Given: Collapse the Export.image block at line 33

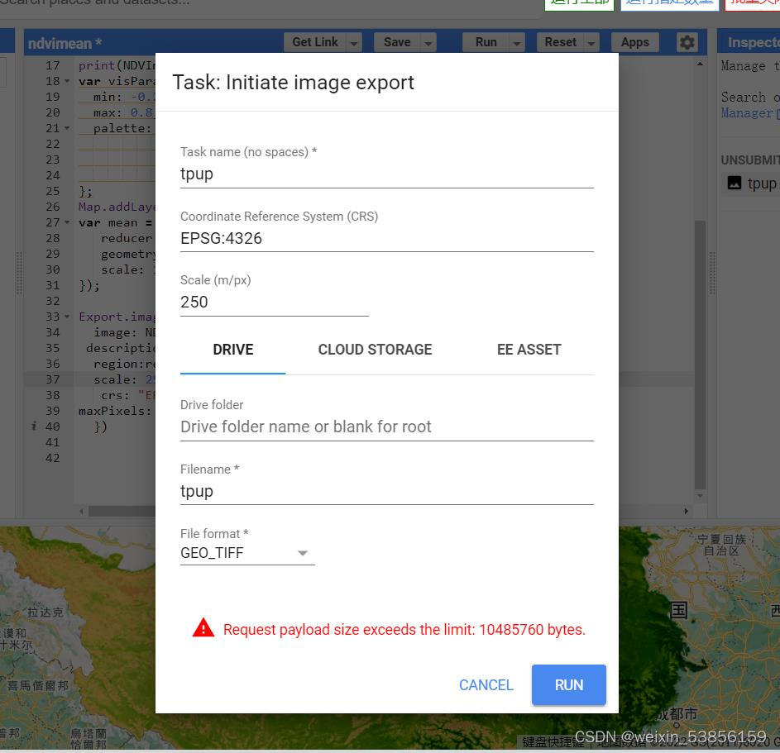Looking at the screenshot, I should [67, 317].
